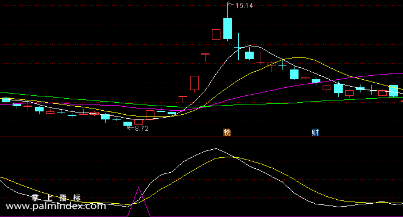Click the 掌上指标 watermark text

[56, 197]
